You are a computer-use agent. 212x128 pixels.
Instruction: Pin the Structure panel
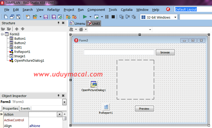(x=59, y=23)
